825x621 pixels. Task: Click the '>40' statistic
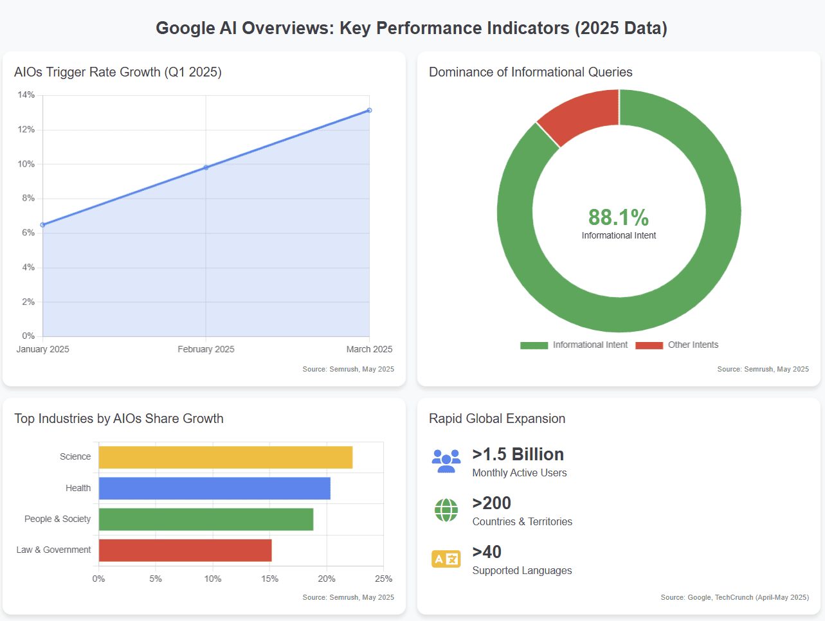(x=487, y=552)
